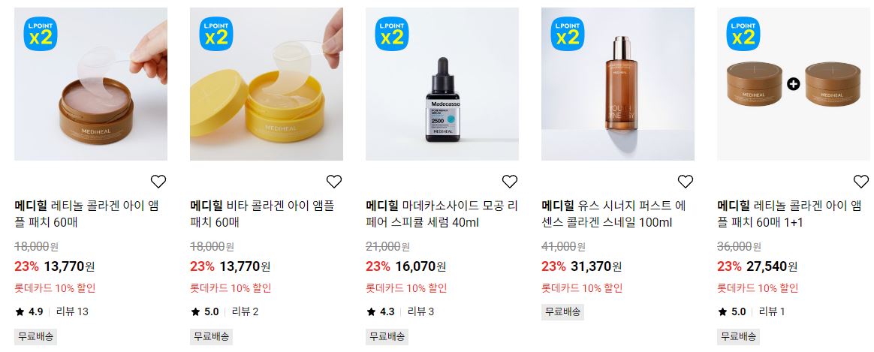
Task: Open 메디힐 비타 콜라겐 아이 앰플 패치 title
Action: coord(262,215)
